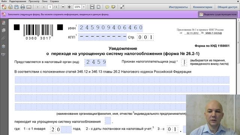This screenshot has height=135, width=240.
Task: Open the Справка menu
Action: pos(54,1)
